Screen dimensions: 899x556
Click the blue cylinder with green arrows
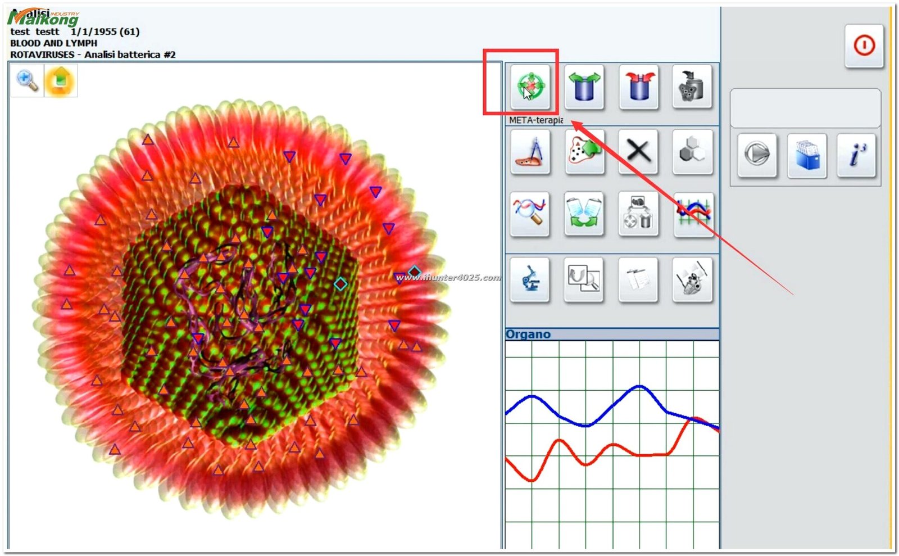[584, 87]
